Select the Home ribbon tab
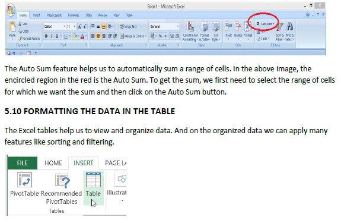 23,15
